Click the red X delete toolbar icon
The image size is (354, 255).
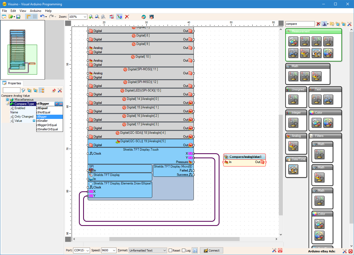[x=127, y=17]
